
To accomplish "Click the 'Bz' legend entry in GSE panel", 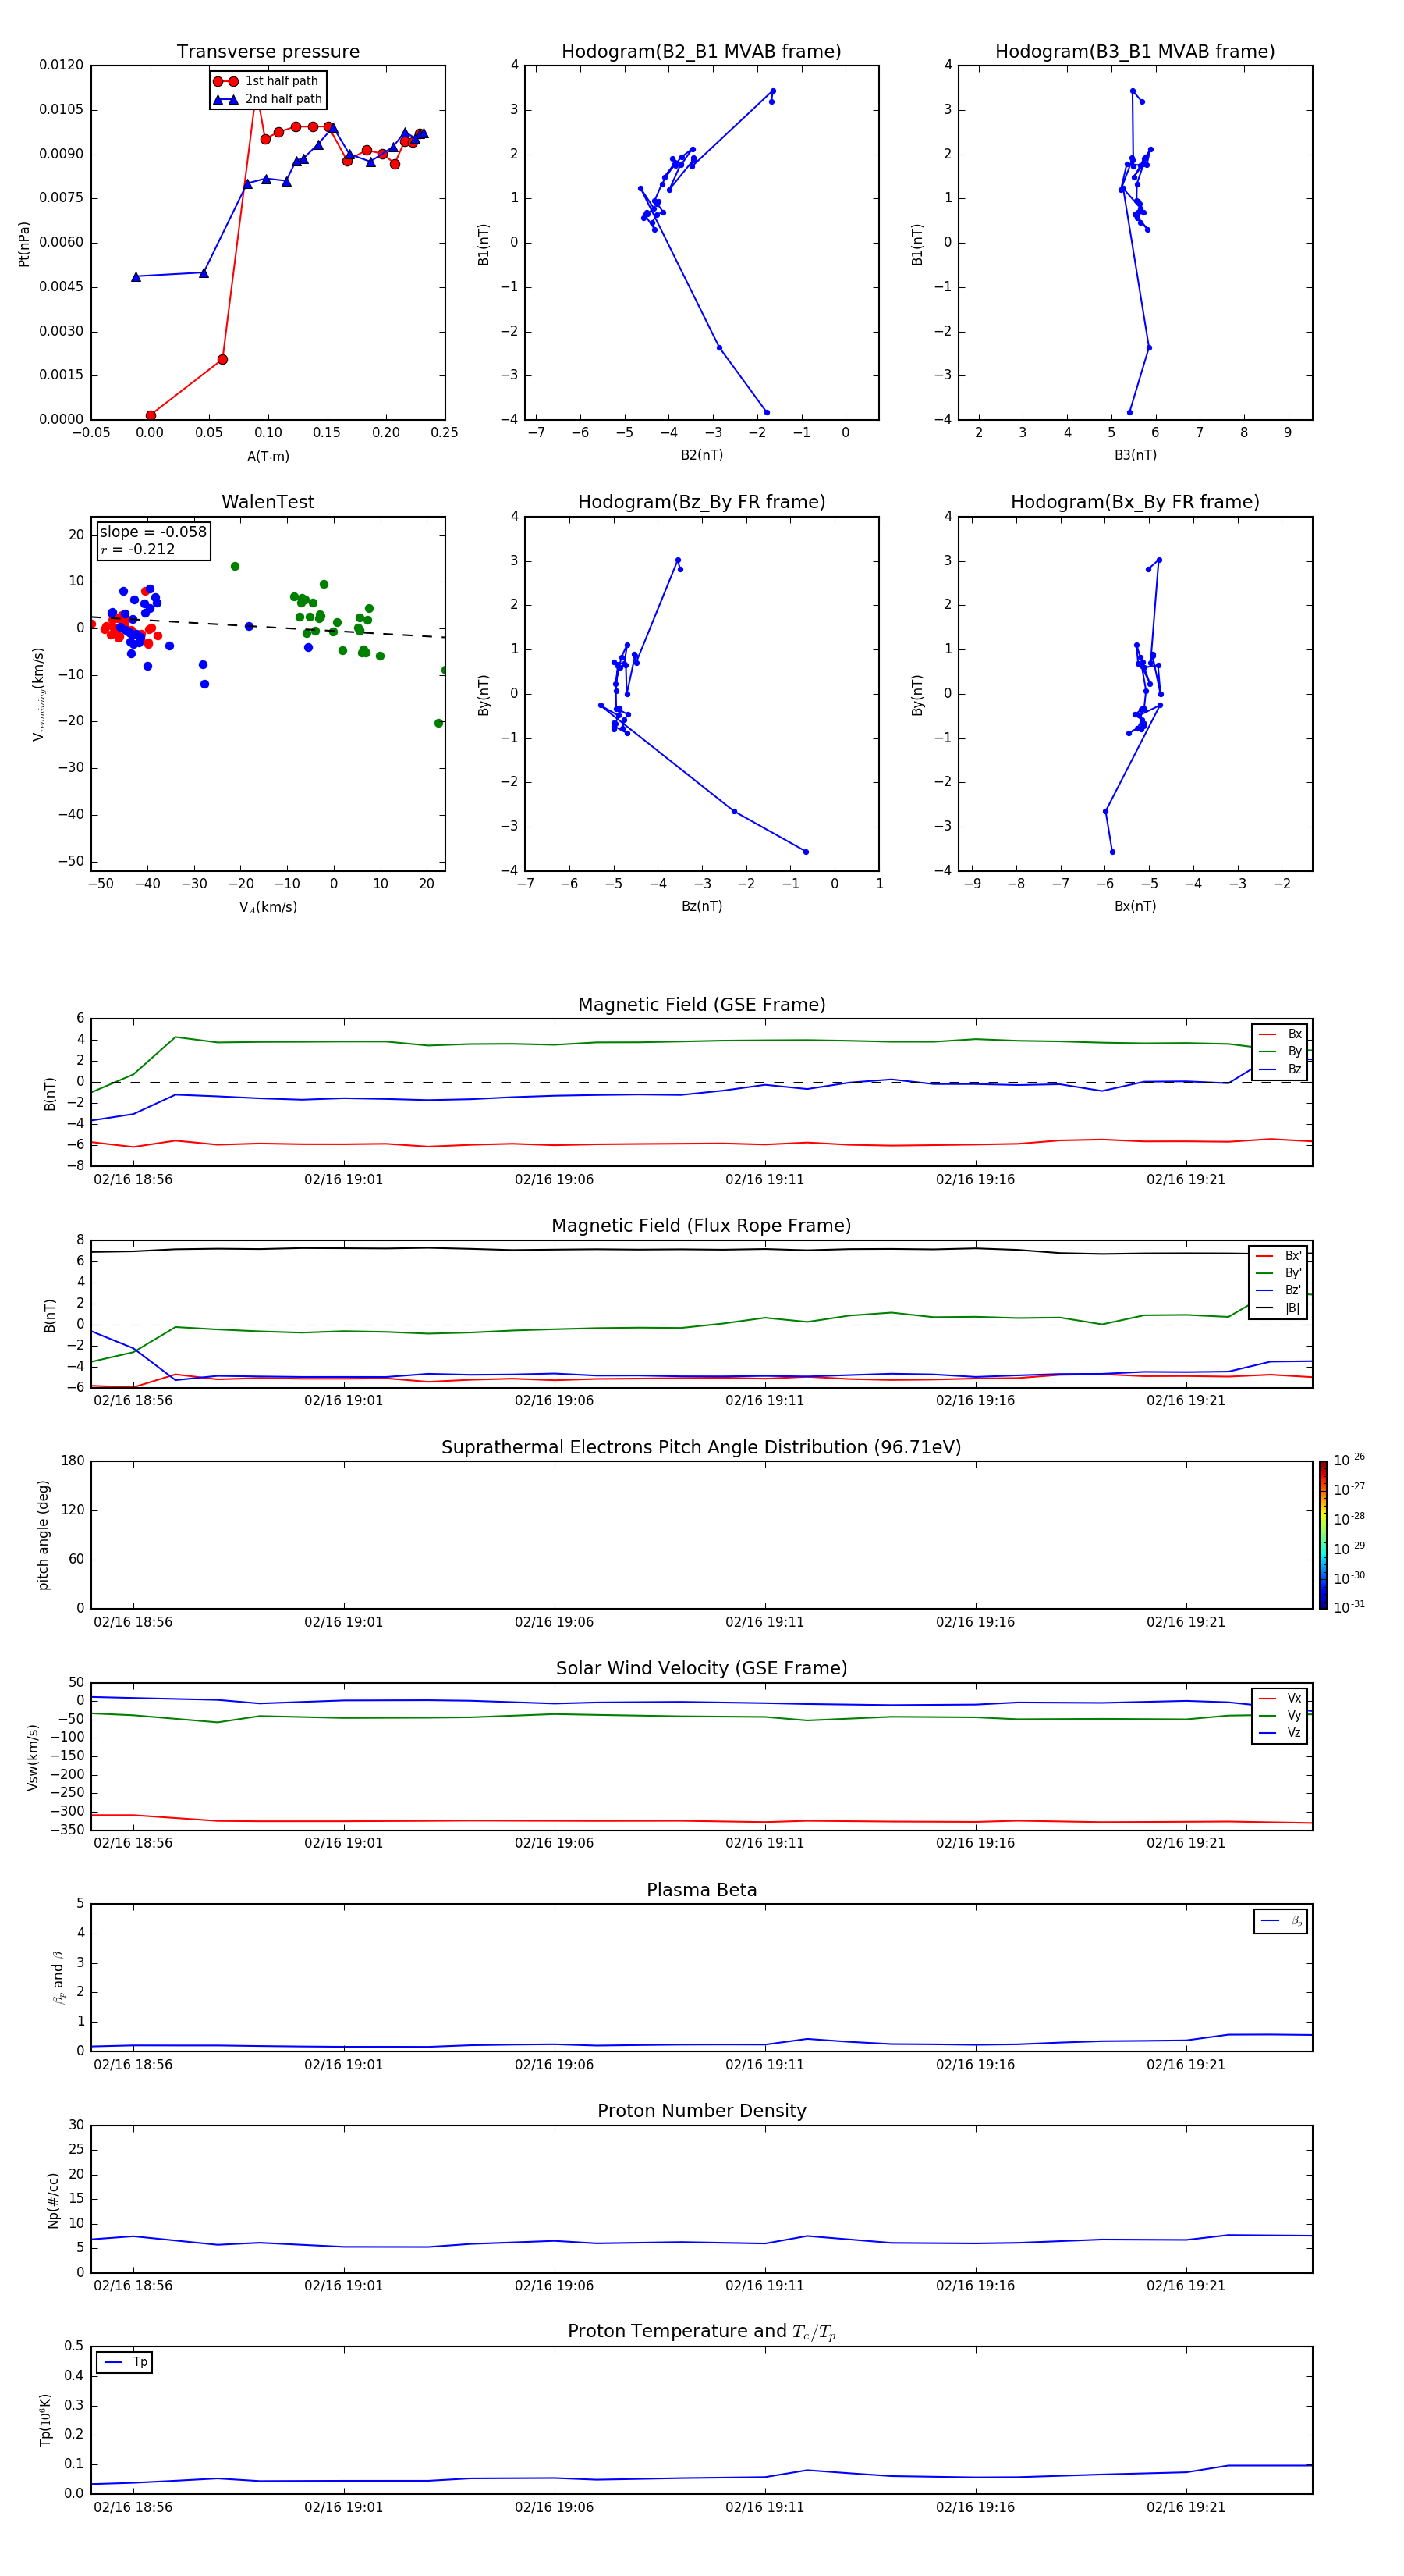I will pyautogui.click(x=1280, y=1069).
